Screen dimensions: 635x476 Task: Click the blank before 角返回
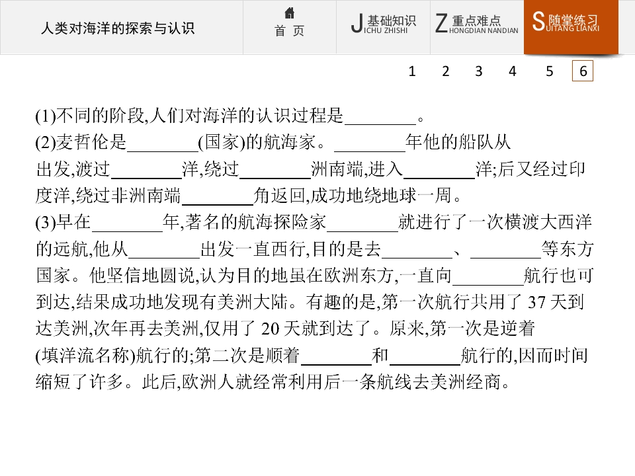point(218,197)
